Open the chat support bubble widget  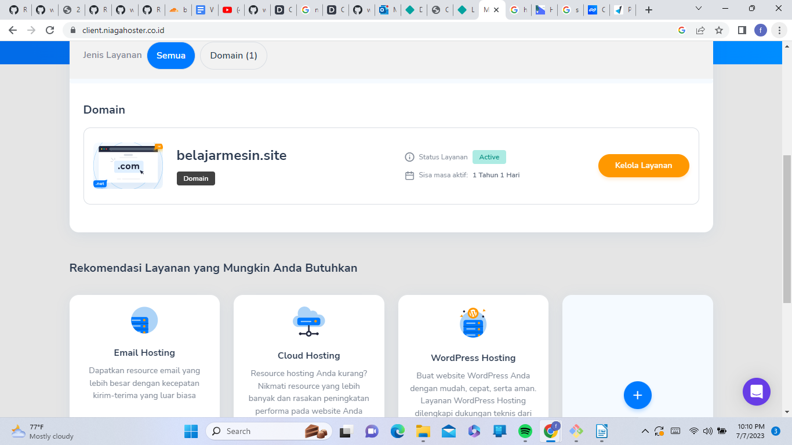pyautogui.click(x=757, y=392)
